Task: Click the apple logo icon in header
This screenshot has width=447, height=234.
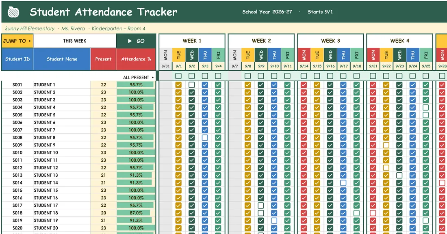Action: point(13,12)
